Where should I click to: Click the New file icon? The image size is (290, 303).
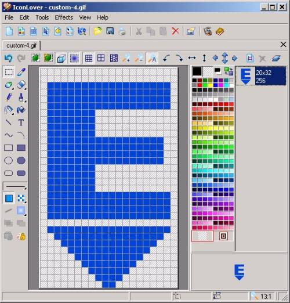pyautogui.click(x=9, y=31)
